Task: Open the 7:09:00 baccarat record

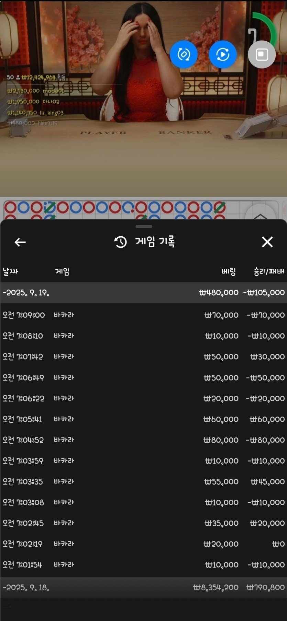Action: [x=143, y=315]
